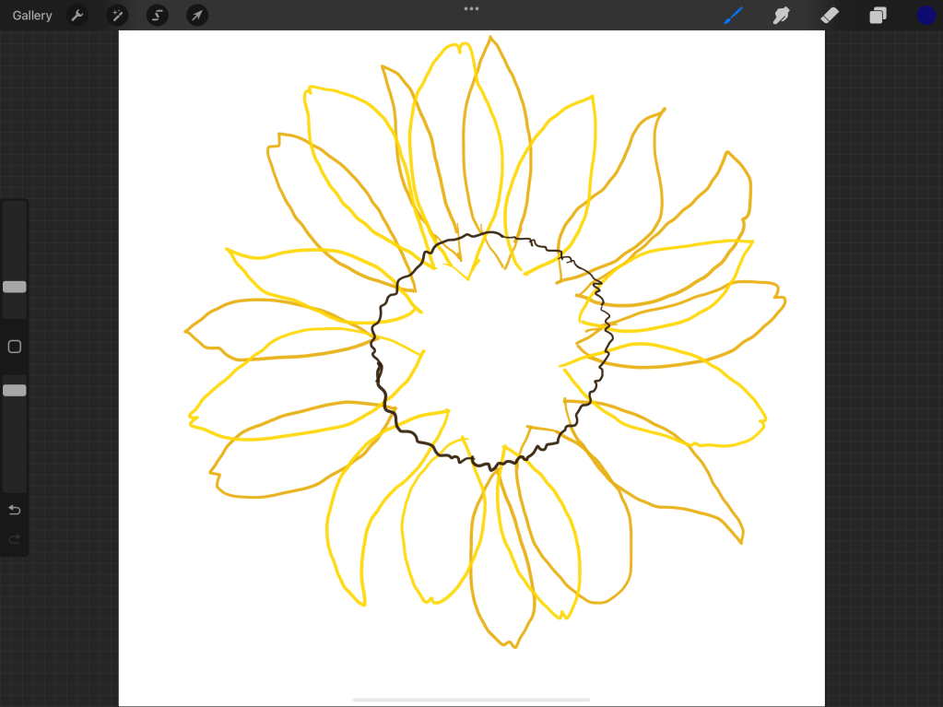
Task: Click the brush opacity slider handle
Action: pyautogui.click(x=15, y=390)
